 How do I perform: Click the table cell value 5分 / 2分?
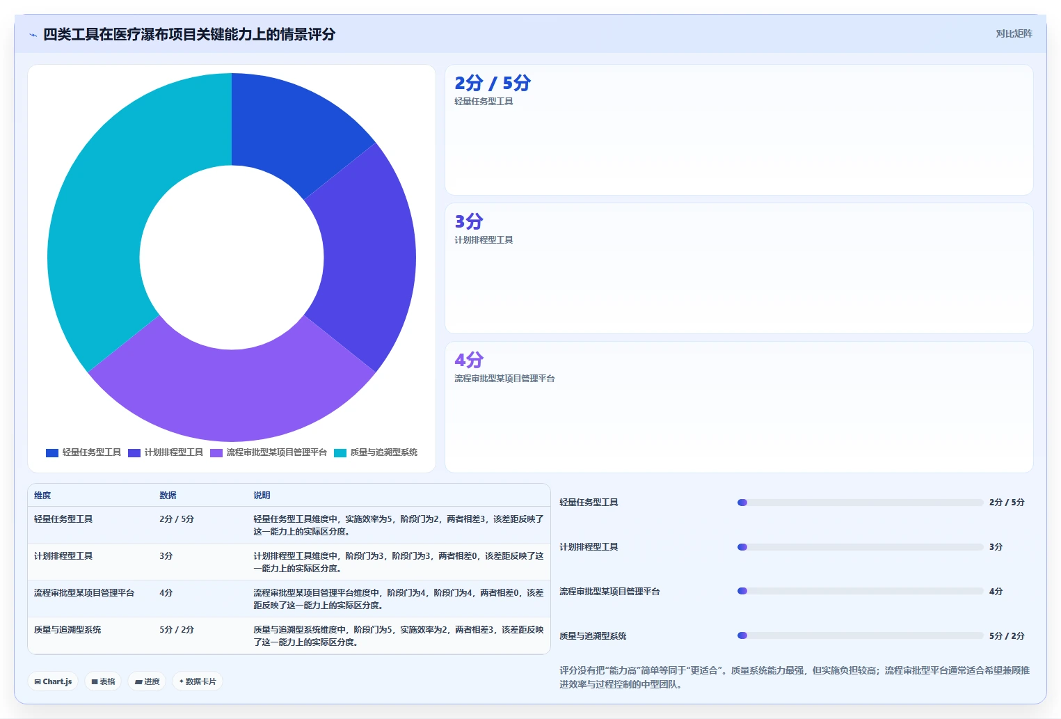(177, 630)
